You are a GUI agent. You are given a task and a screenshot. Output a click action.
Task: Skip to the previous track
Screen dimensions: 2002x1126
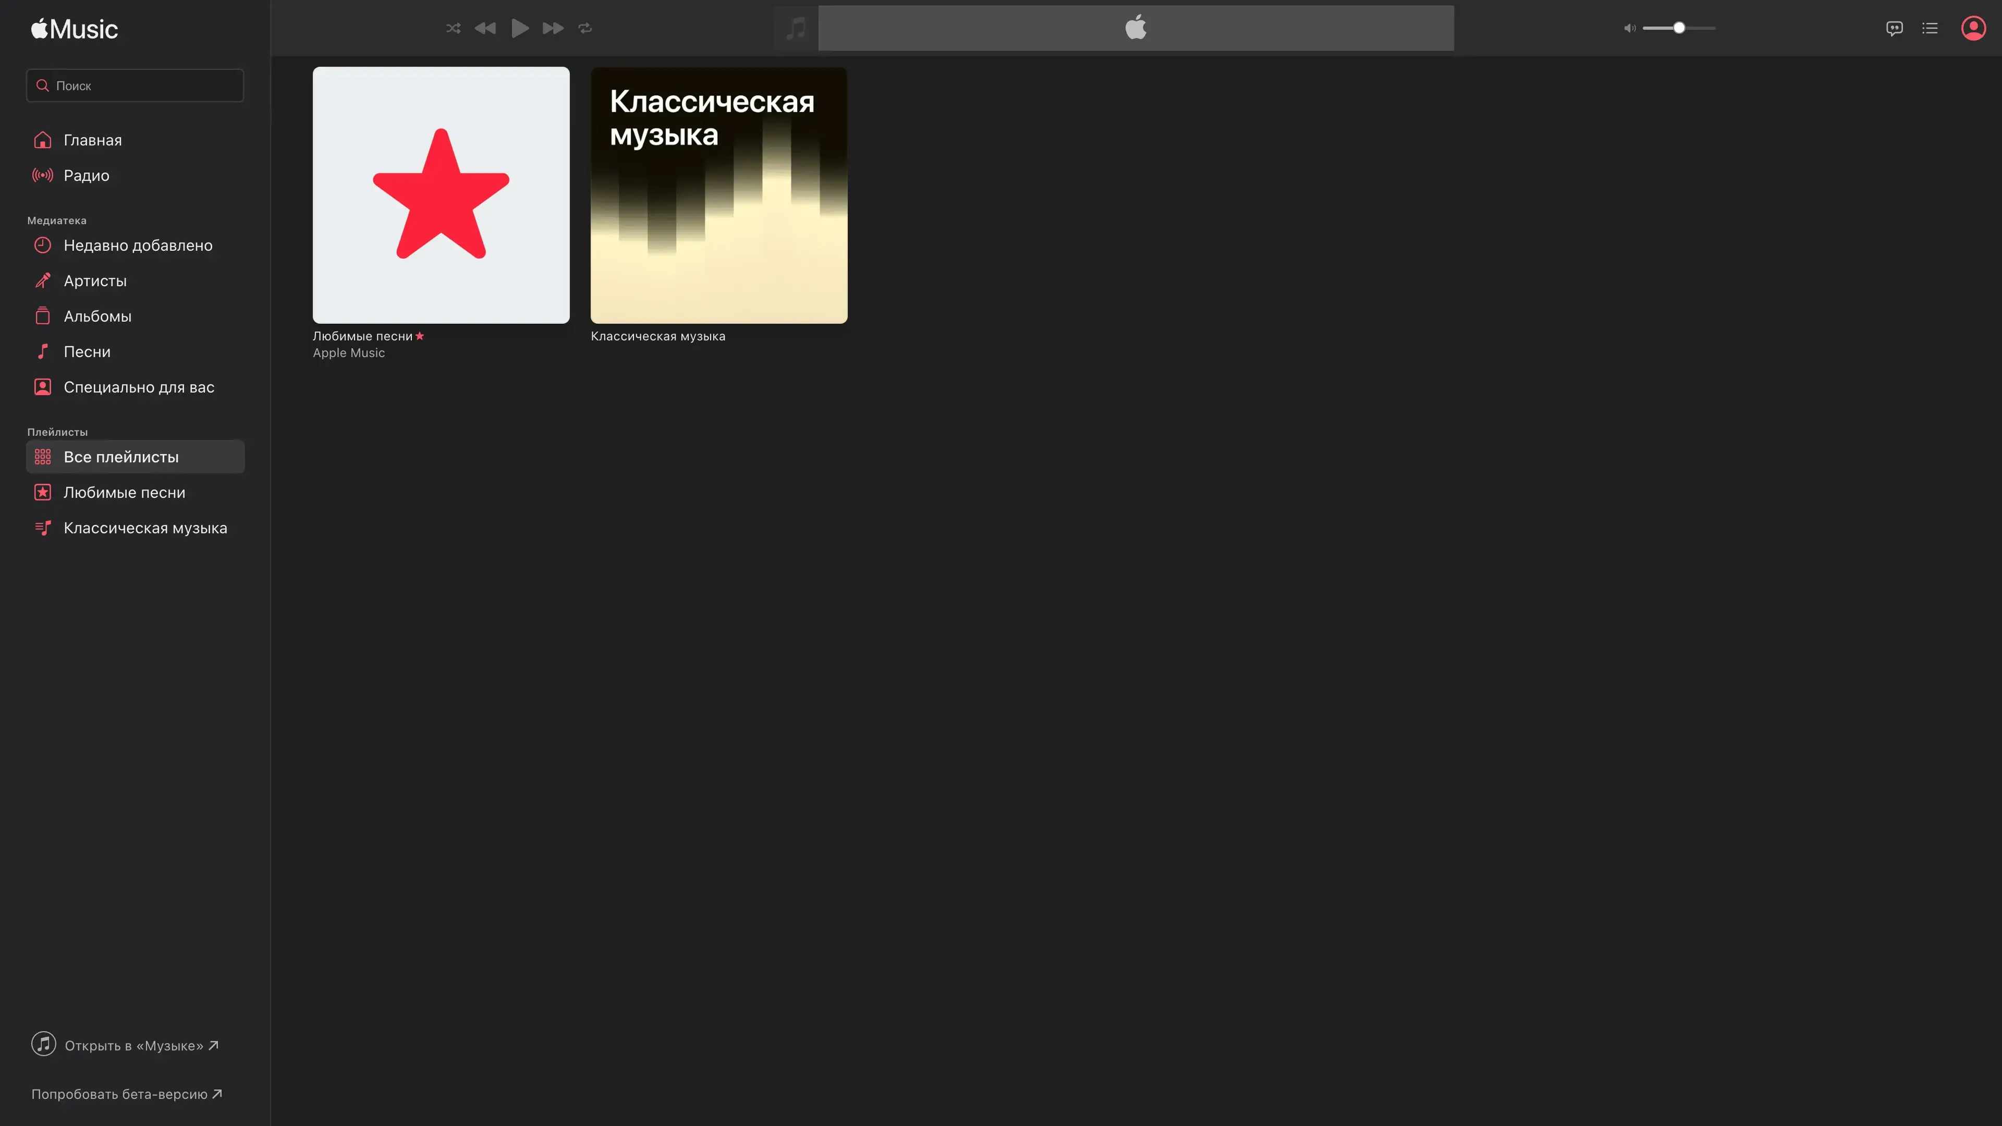pos(485,28)
